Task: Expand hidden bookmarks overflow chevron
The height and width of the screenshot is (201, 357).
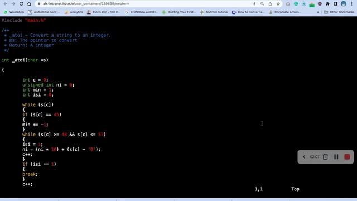Action: (318, 12)
